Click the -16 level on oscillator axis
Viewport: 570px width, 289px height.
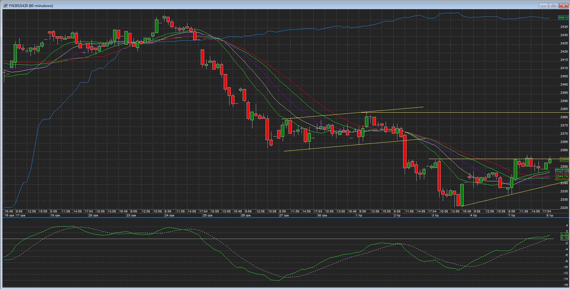click(x=565, y=285)
